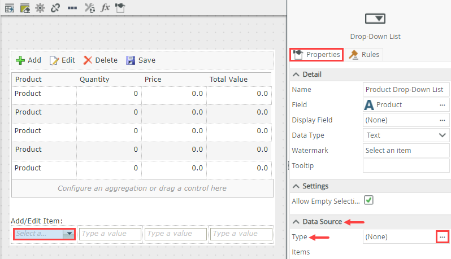Open the gear settings toolbar icon

coord(40,8)
